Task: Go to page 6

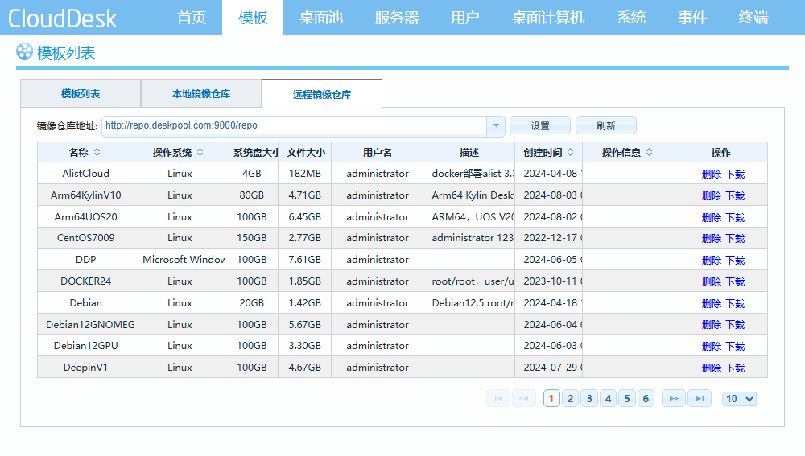Action: 646,399
